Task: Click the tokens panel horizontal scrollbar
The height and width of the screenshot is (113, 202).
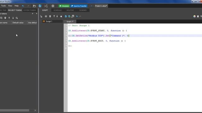Action: [15, 110]
